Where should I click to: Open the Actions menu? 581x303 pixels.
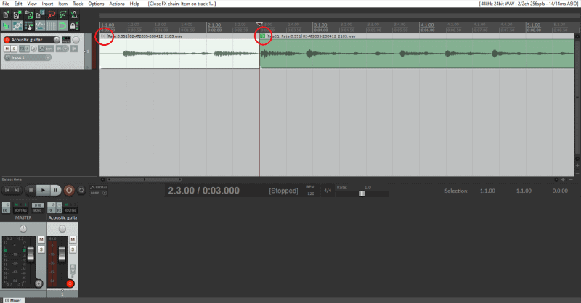pyautogui.click(x=117, y=4)
